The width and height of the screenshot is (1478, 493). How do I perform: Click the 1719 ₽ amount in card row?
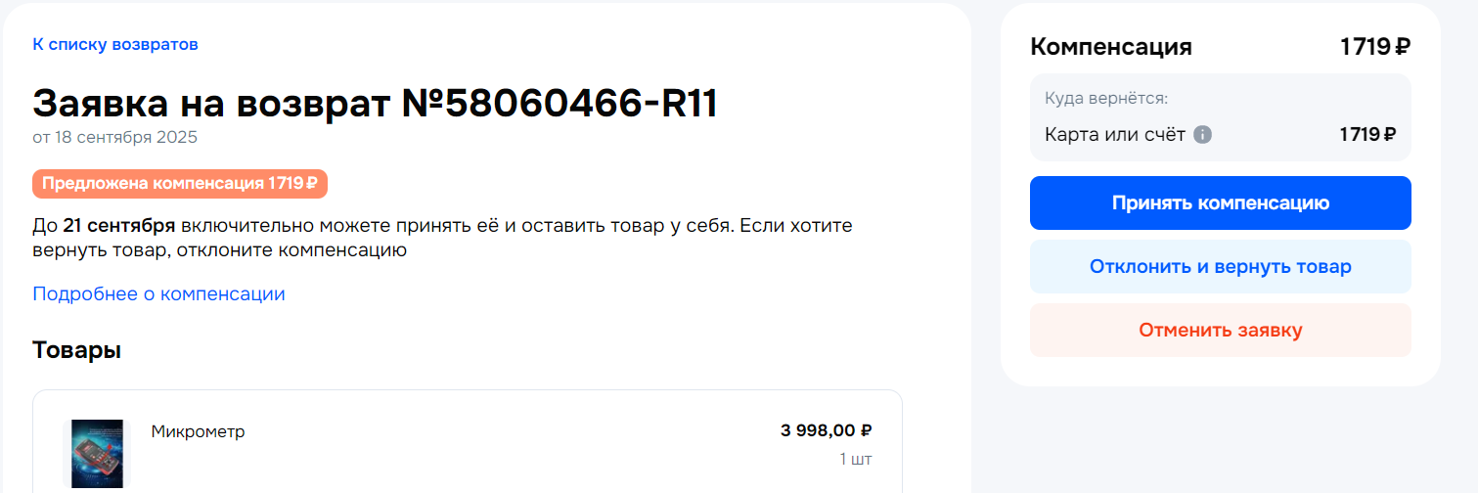[1366, 135]
